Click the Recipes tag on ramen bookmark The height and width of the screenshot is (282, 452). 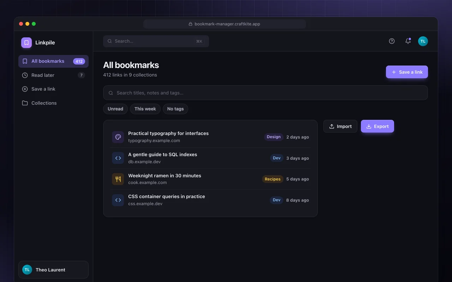pos(273,179)
